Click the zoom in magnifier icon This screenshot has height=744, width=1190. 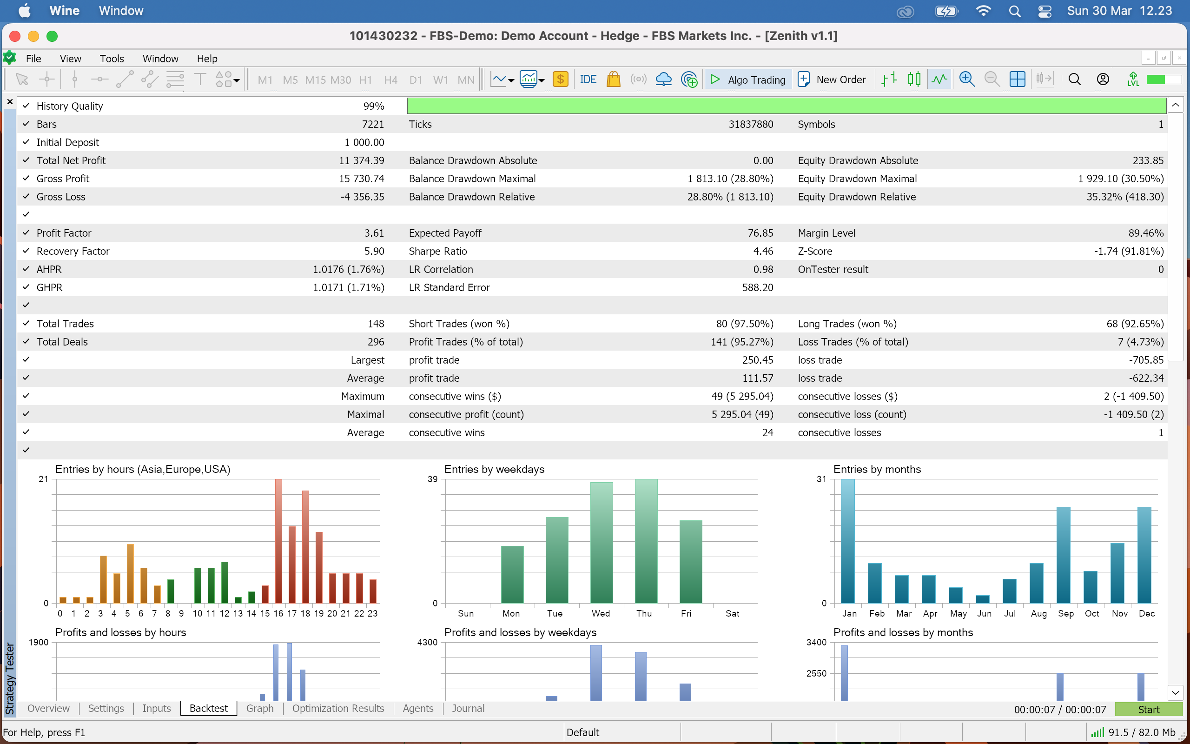click(967, 79)
